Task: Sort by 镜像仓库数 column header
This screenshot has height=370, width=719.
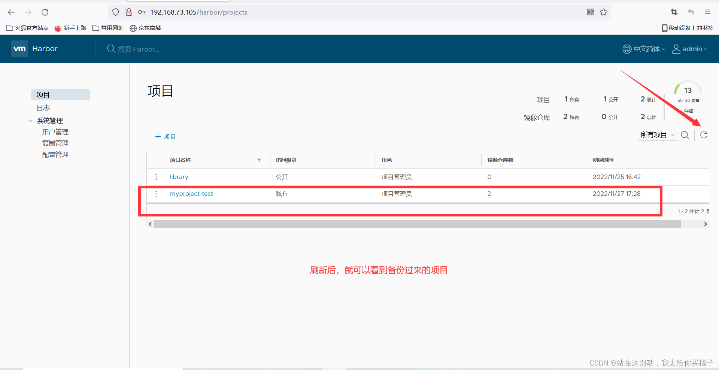Action: pyautogui.click(x=500, y=160)
